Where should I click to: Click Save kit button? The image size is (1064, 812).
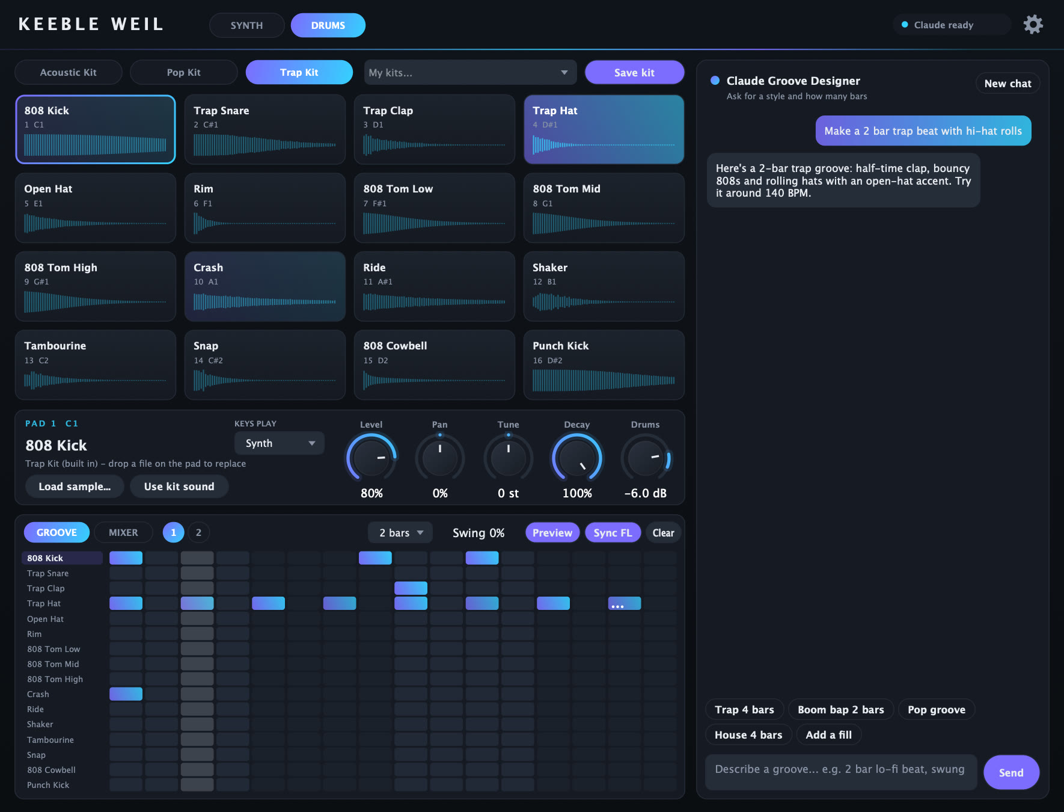pyautogui.click(x=634, y=72)
